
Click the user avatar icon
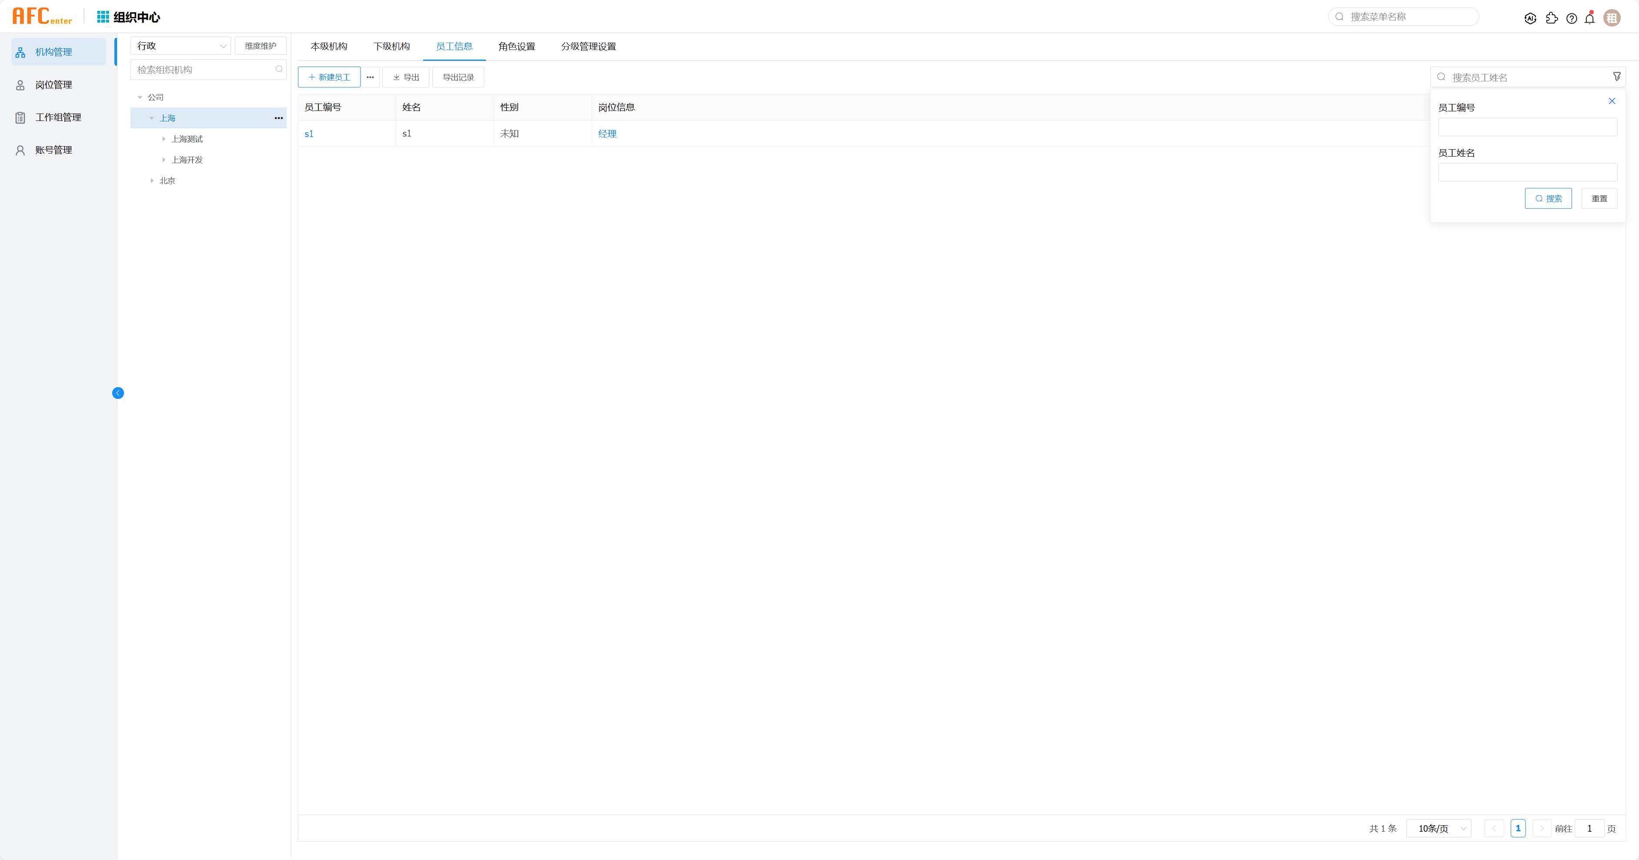1612,18
